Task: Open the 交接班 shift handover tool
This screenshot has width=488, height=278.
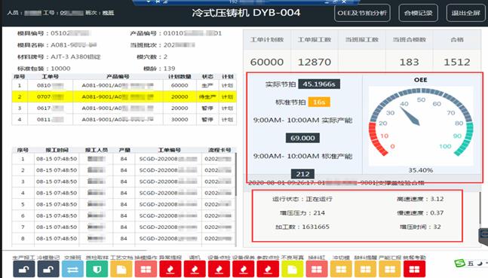Action: tap(72, 269)
